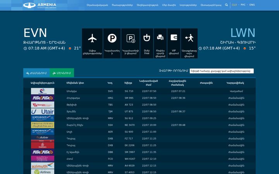The image size is (279, 174).
Task: Click the S7 Airlines logo
Action: [x=43, y=172]
